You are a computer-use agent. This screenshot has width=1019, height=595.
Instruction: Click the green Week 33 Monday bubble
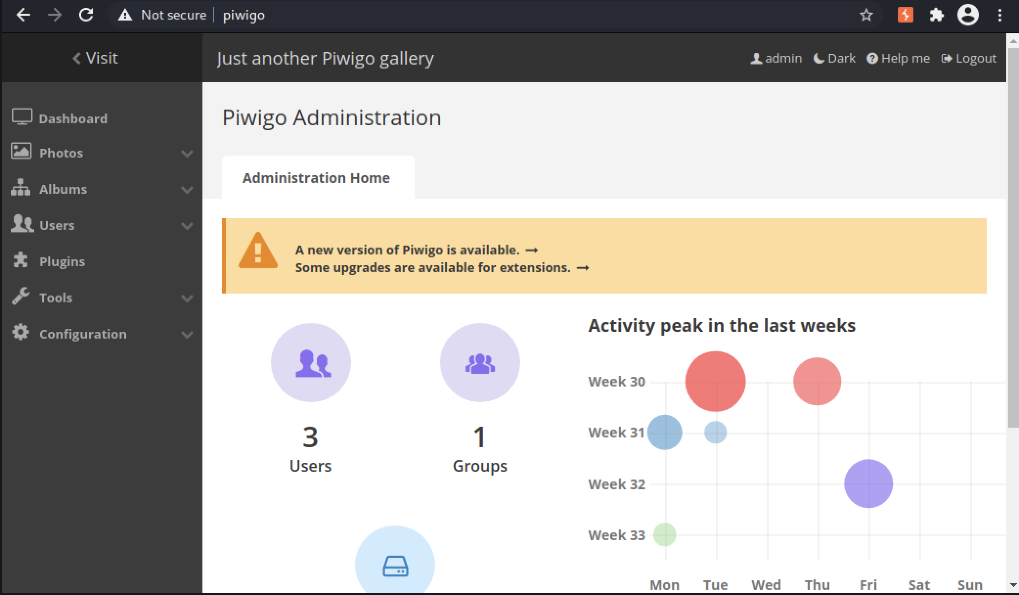tap(665, 534)
